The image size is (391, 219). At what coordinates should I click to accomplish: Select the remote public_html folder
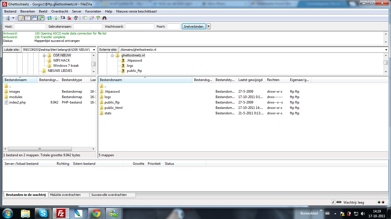pyautogui.click(x=113, y=108)
